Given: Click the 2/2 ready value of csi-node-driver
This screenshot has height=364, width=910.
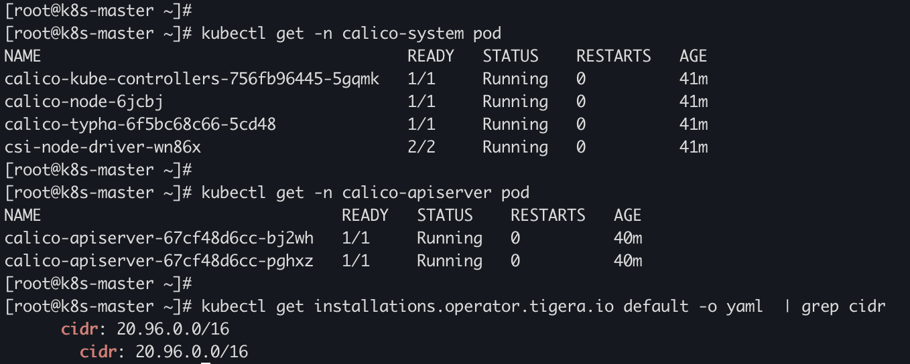Looking at the screenshot, I should pyautogui.click(x=421, y=147).
